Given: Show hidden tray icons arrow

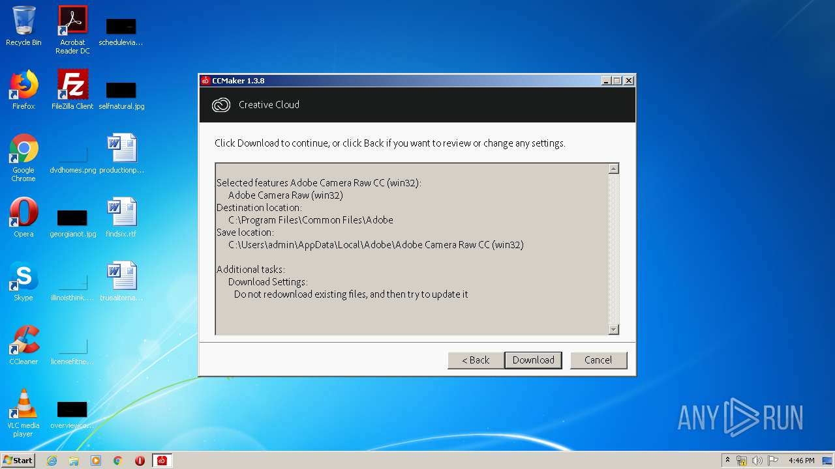Looking at the screenshot, I should tap(727, 461).
